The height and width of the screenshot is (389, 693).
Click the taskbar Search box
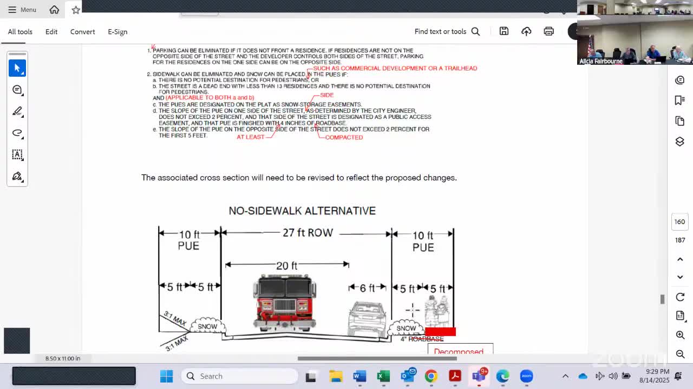pos(239,376)
